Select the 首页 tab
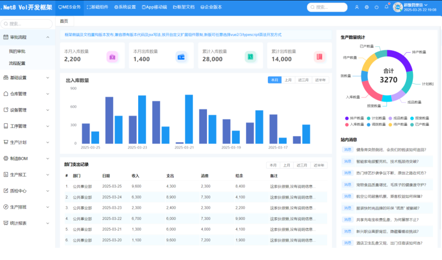 (64, 21)
